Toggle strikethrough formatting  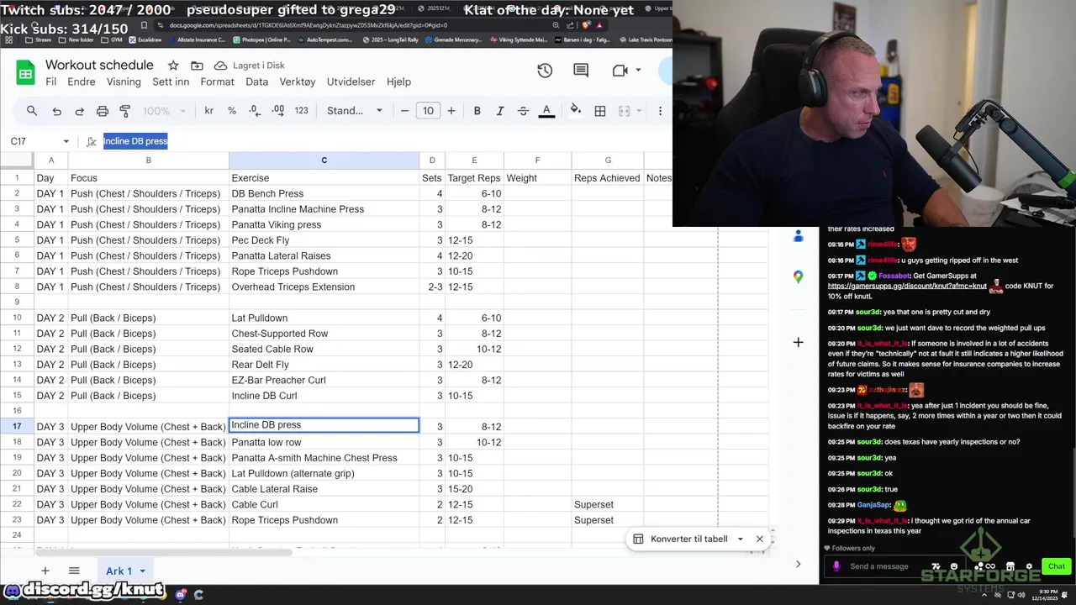click(x=523, y=111)
